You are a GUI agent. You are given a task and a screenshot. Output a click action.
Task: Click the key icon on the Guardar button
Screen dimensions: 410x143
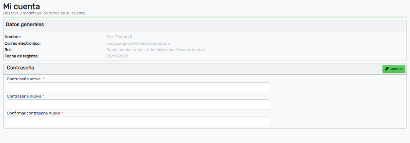[387, 69]
